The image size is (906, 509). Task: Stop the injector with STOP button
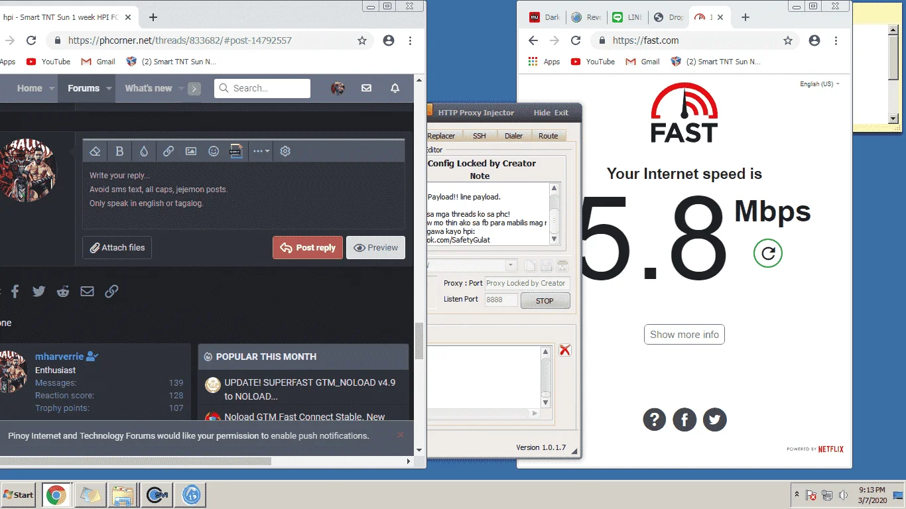pyautogui.click(x=545, y=301)
